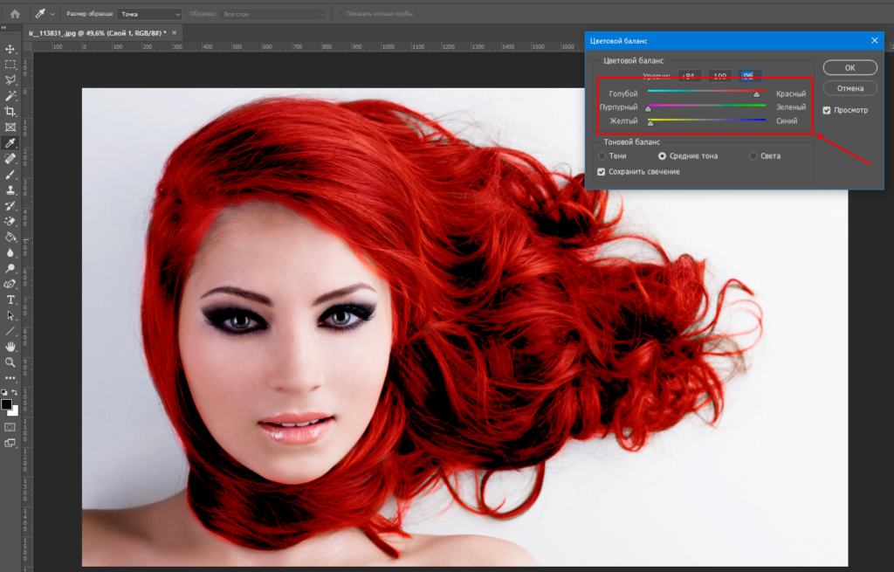Select the Zoom tool
The width and height of the screenshot is (894, 572).
[x=10, y=362]
